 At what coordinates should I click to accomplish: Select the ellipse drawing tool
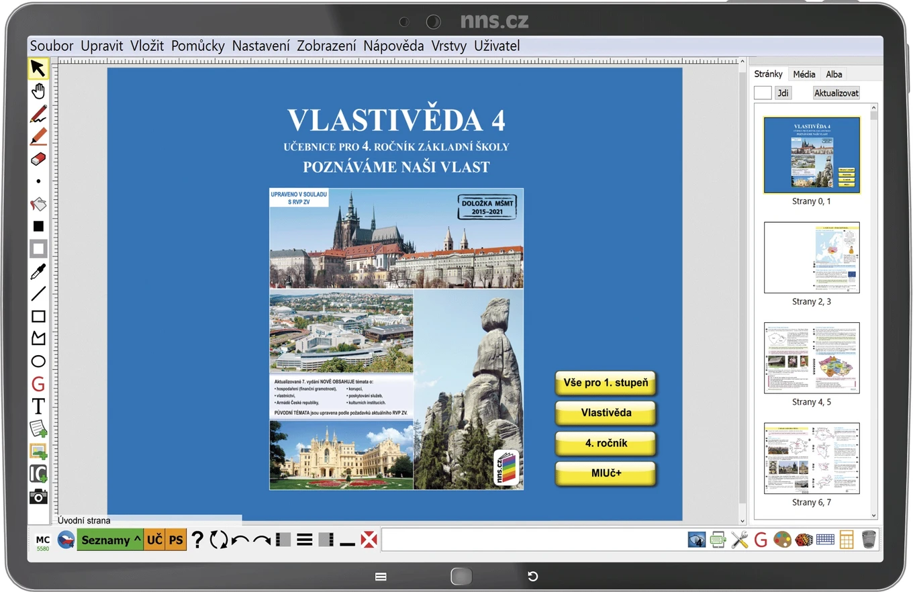pyautogui.click(x=38, y=362)
